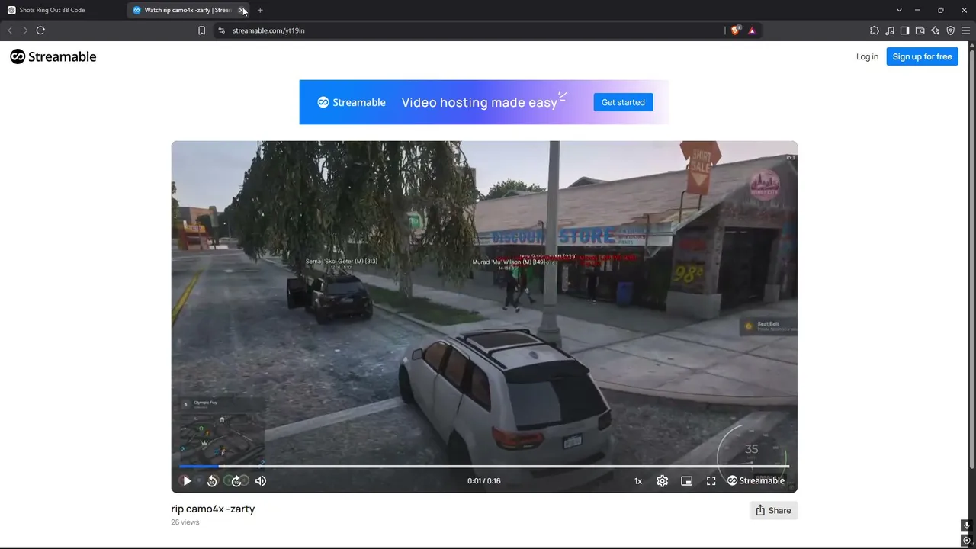The width and height of the screenshot is (976, 549).
Task: Bookmark this page
Action: tap(201, 30)
